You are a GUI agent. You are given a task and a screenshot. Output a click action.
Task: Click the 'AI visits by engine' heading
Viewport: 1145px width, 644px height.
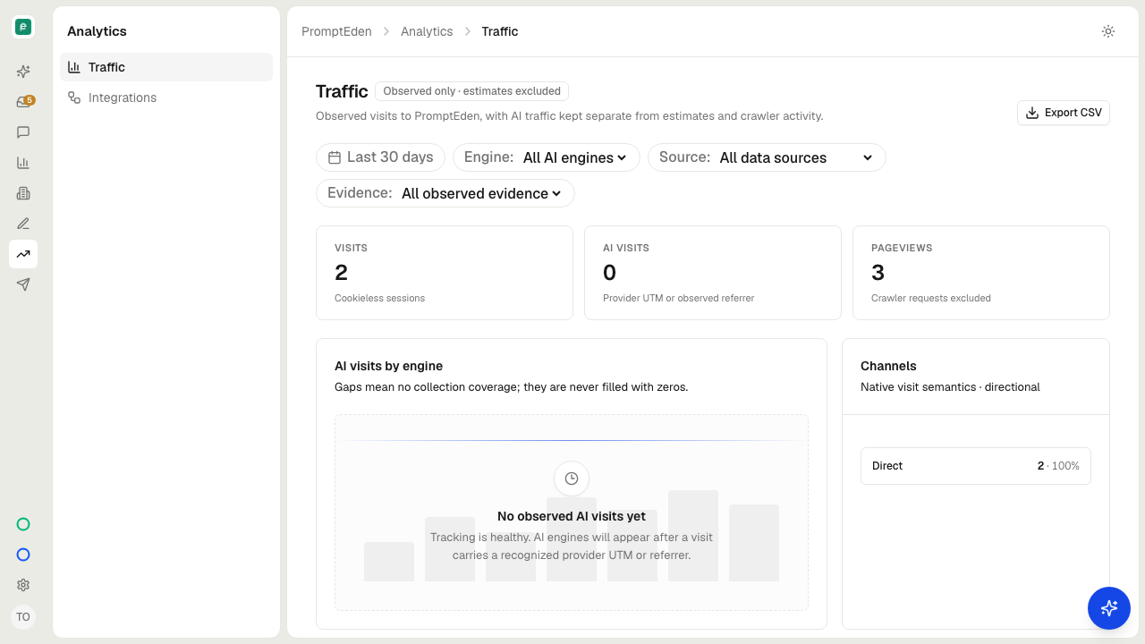pos(389,366)
